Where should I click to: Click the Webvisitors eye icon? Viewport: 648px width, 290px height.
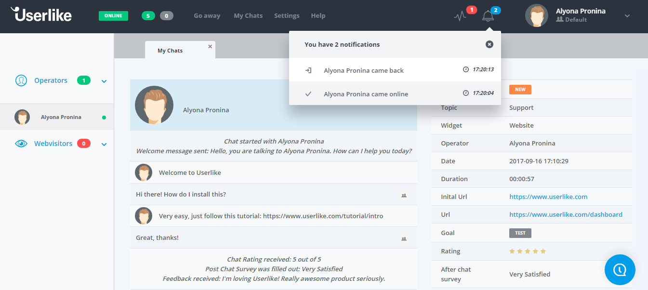pyautogui.click(x=21, y=144)
